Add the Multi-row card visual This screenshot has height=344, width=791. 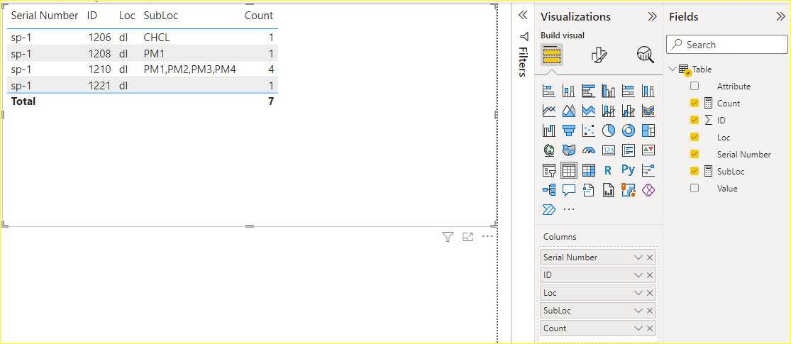tap(628, 150)
